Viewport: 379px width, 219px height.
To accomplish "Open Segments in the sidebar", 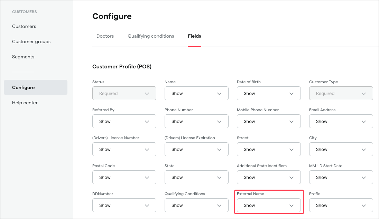I will coord(23,57).
